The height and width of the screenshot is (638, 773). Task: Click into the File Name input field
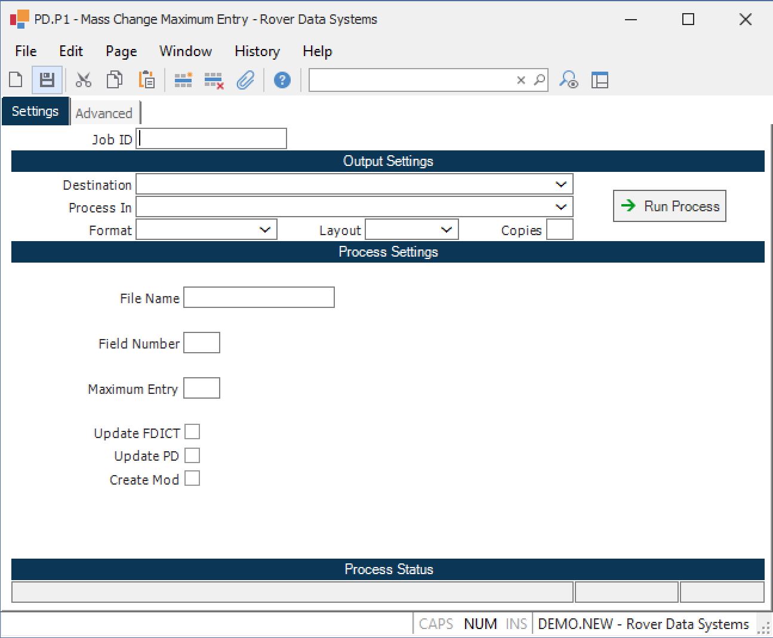tap(259, 298)
